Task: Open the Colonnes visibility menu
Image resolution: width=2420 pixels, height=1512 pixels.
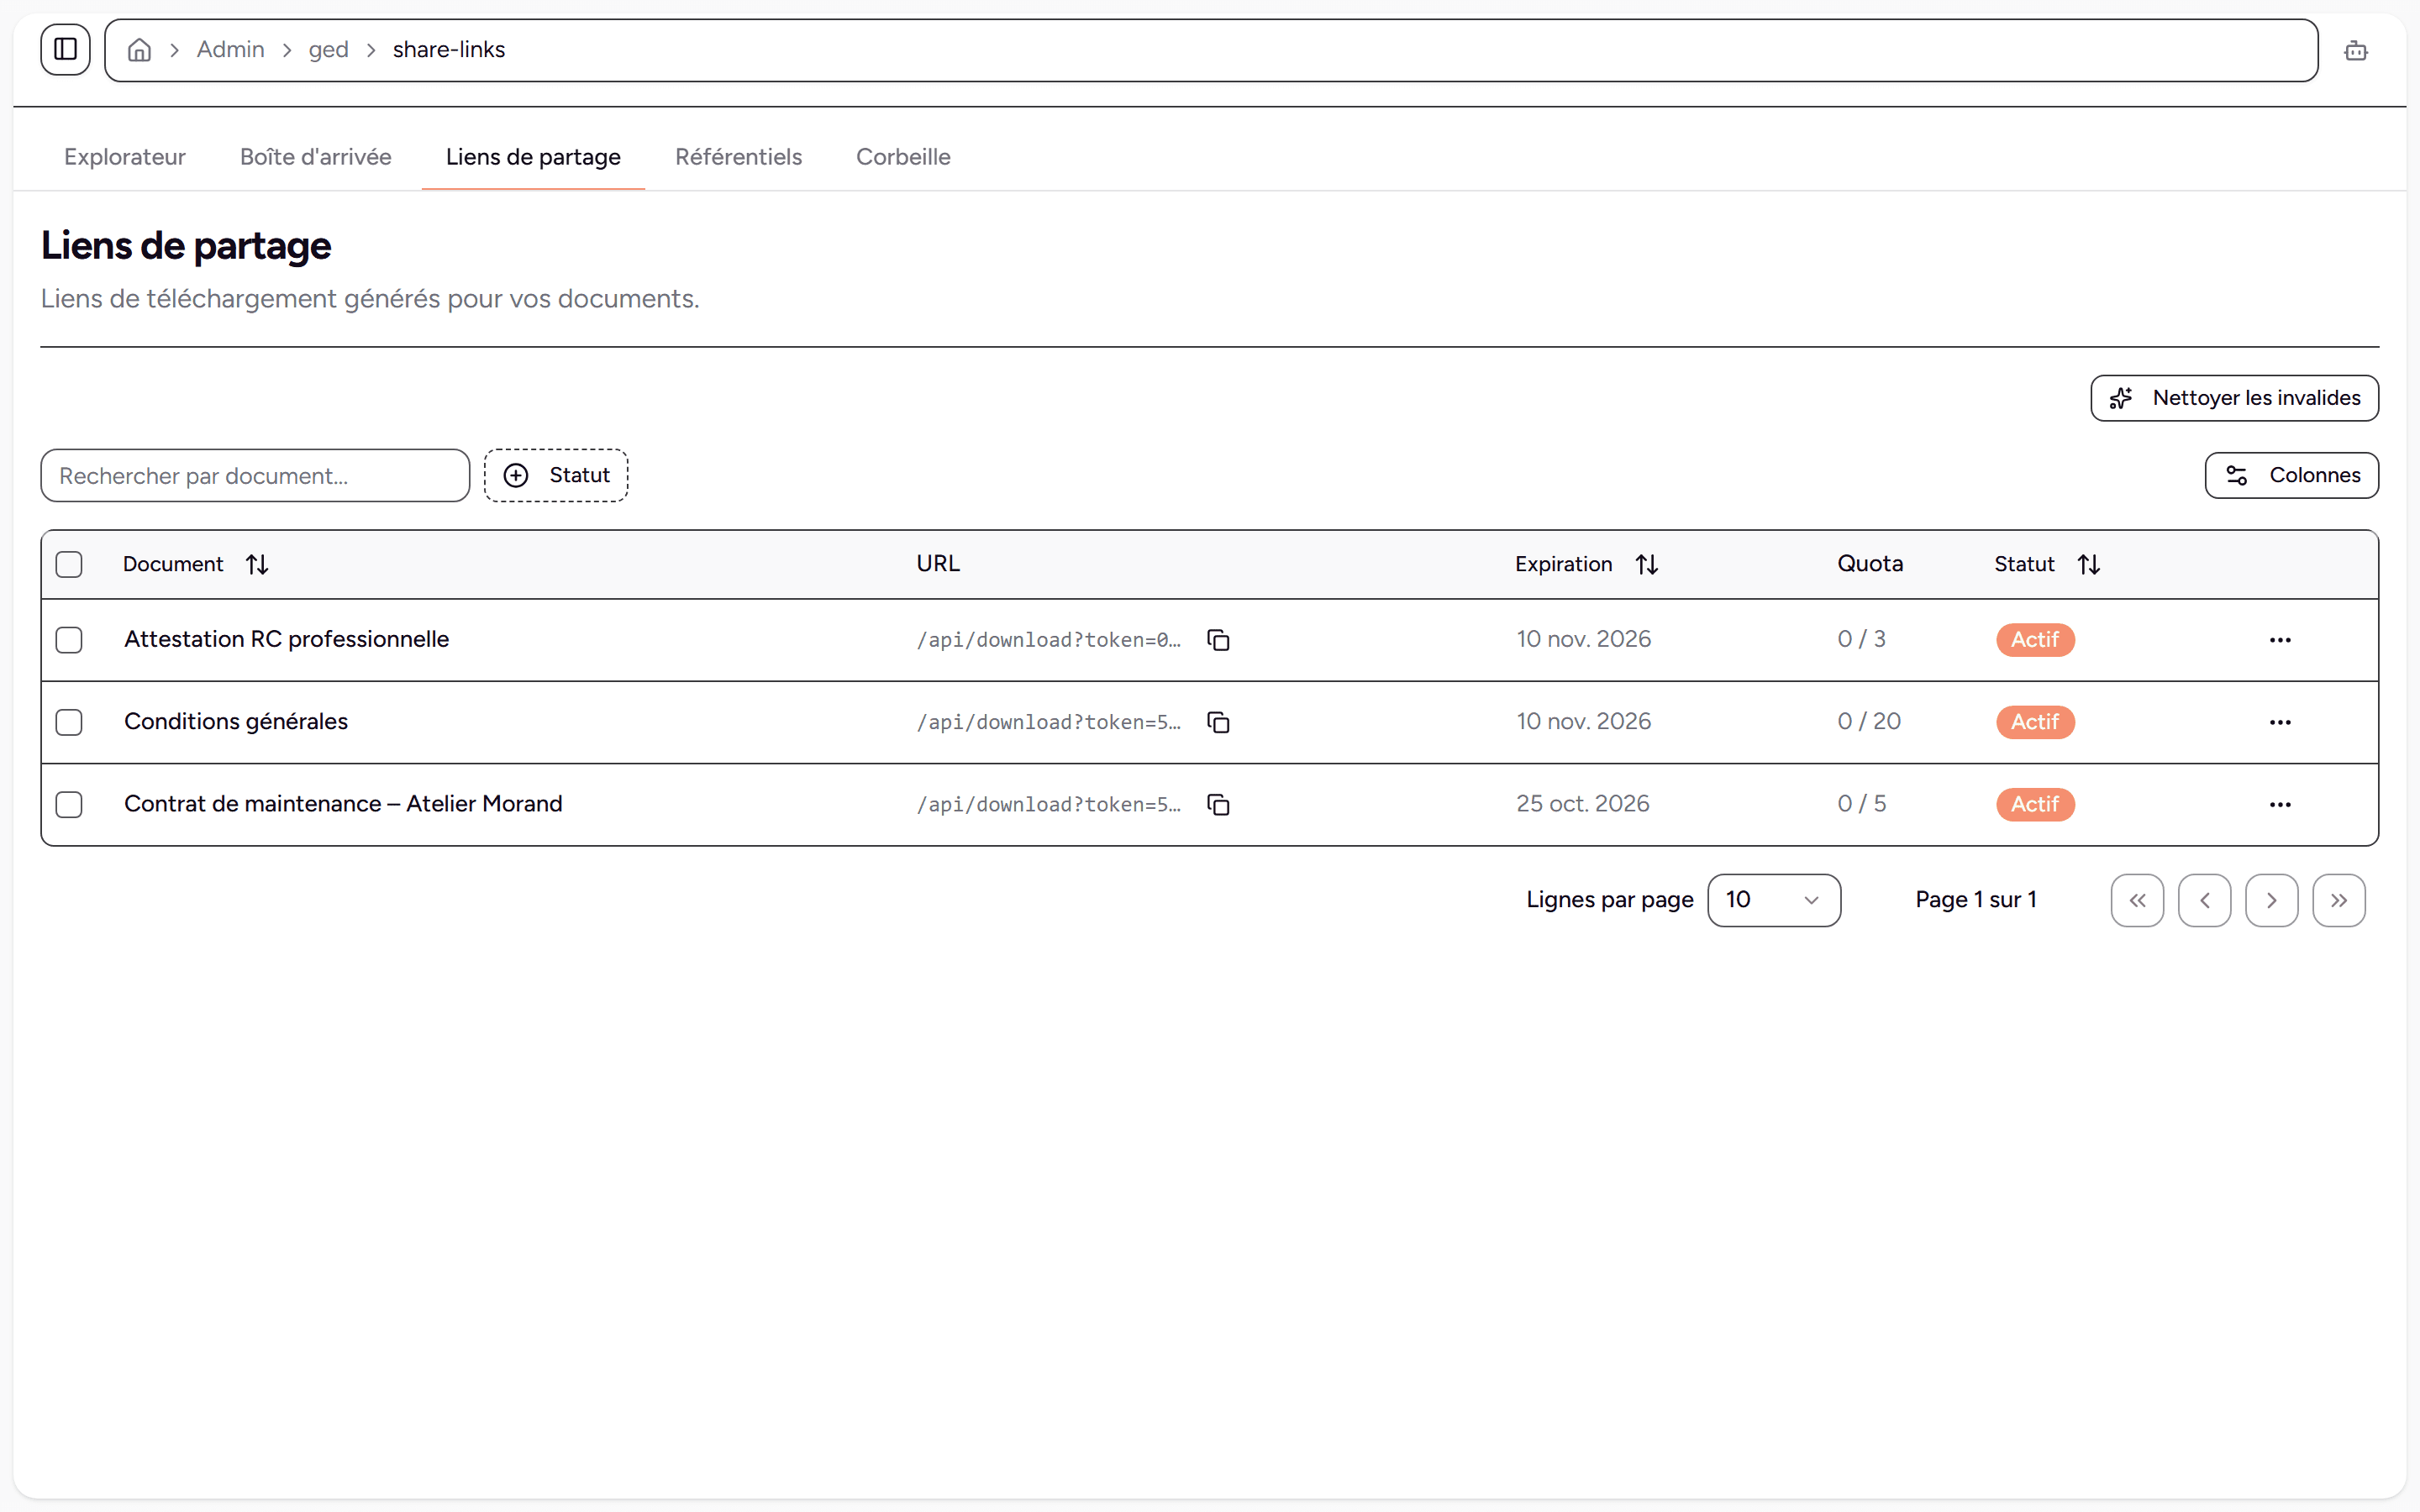Action: [x=2292, y=475]
